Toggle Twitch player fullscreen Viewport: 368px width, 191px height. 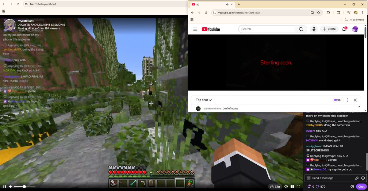tap(298, 186)
